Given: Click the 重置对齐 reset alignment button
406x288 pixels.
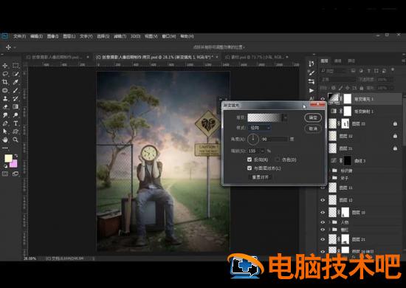Looking at the screenshot, I should pyautogui.click(x=261, y=177).
